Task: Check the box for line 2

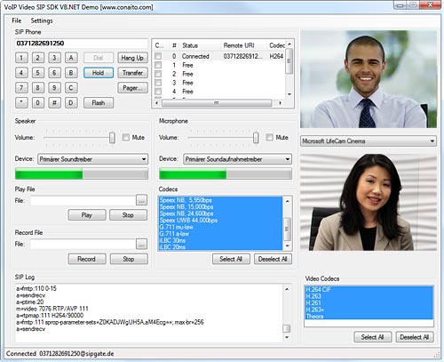Action: tap(158, 74)
